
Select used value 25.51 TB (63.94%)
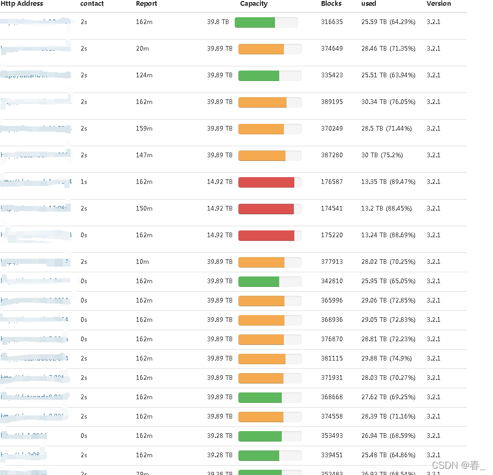pyautogui.click(x=388, y=75)
